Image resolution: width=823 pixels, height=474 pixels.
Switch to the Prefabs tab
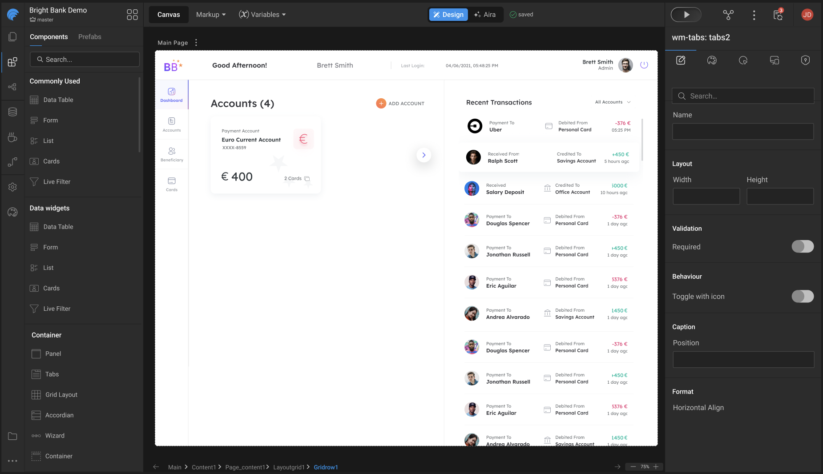[x=89, y=37]
